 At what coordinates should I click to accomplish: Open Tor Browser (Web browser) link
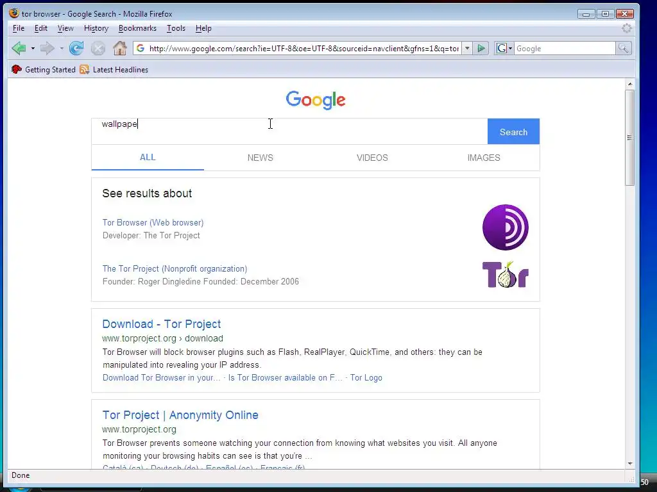coord(153,222)
